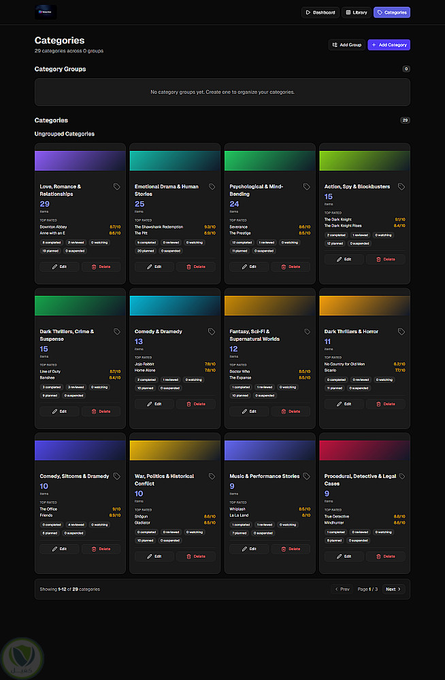Open the Dashboard tab
445x680 pixels.
pos(320,12)
